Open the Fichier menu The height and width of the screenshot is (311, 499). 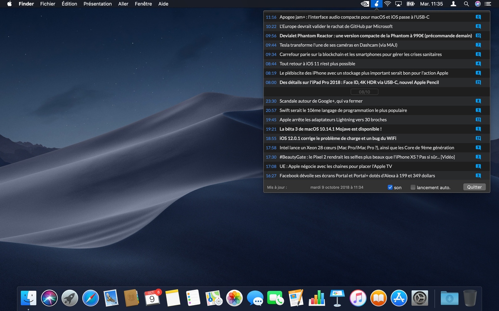pyautogui.click(x=48, y=4)
